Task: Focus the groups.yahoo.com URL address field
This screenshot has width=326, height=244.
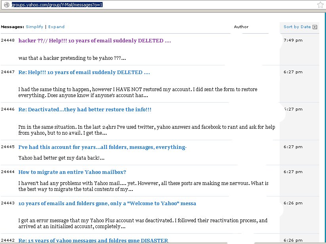Action: [158, 5]
